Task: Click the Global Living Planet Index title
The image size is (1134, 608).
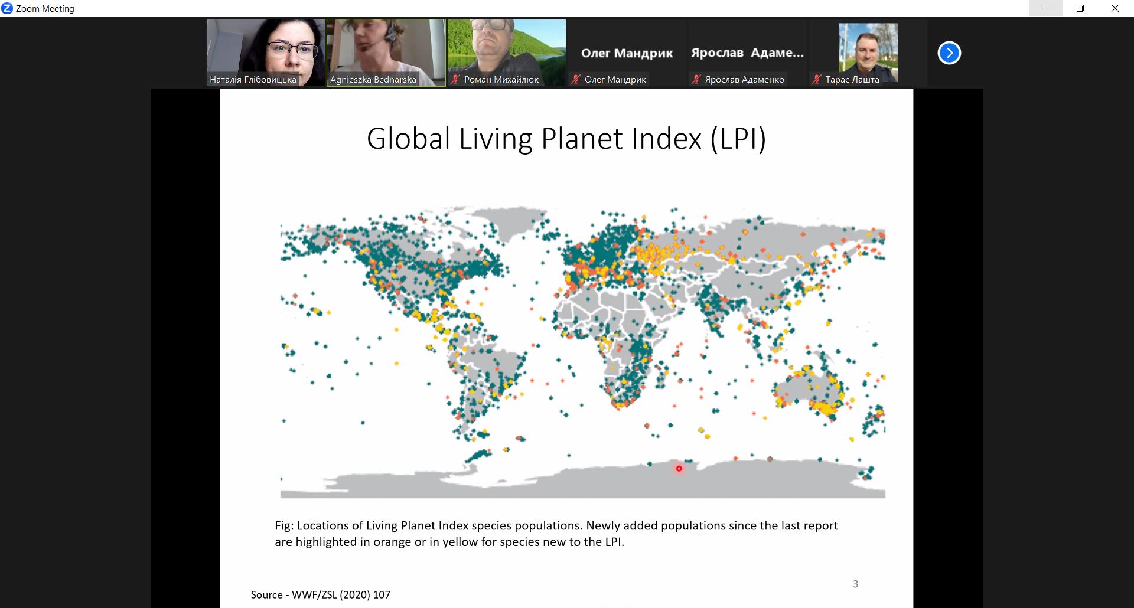Action: (x=566, y=139)
